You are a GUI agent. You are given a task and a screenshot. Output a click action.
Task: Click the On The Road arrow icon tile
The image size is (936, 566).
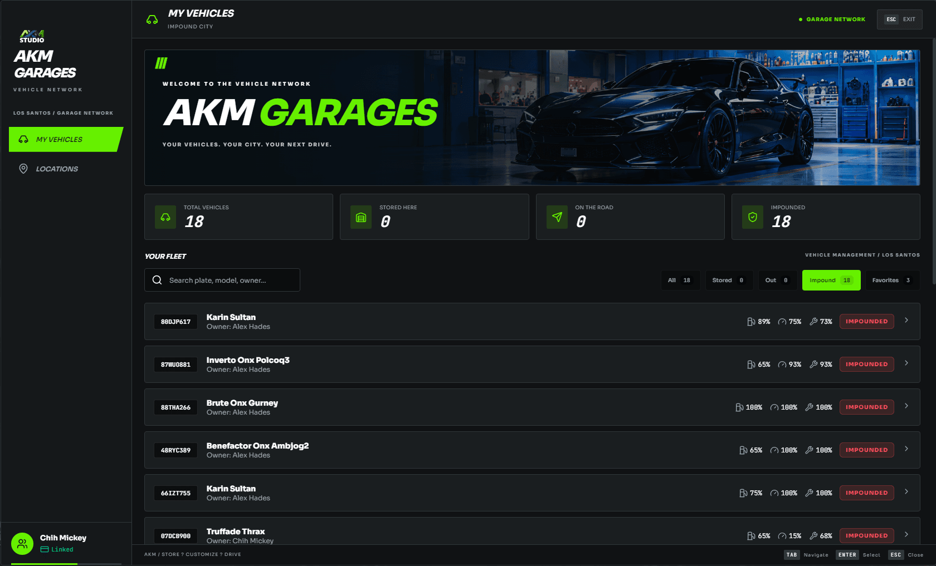tap(557, 217)
